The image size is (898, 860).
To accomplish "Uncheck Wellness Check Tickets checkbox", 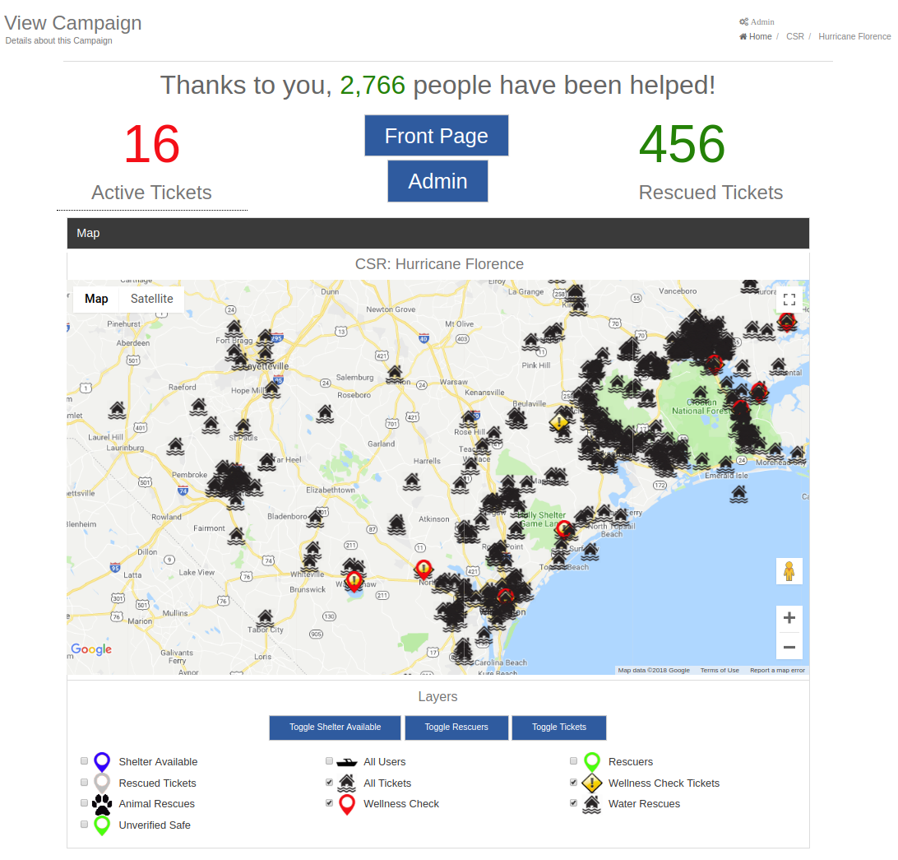I will 573,782.
